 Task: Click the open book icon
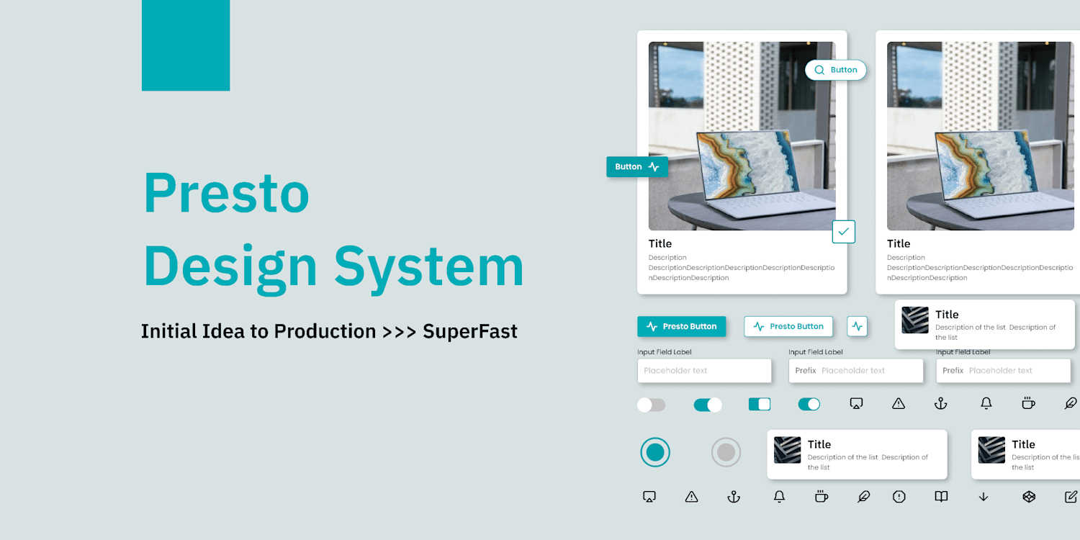pos(941,496)
